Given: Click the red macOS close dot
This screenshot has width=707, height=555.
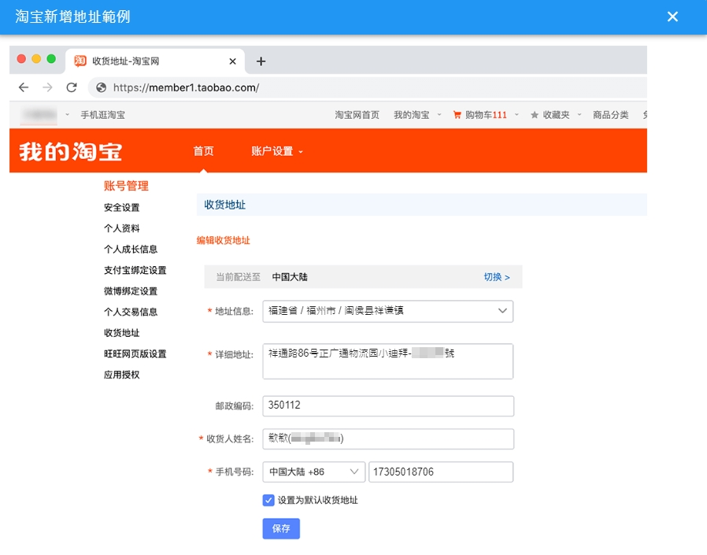Looking at the screenshot, I should [x=21, y=58].
